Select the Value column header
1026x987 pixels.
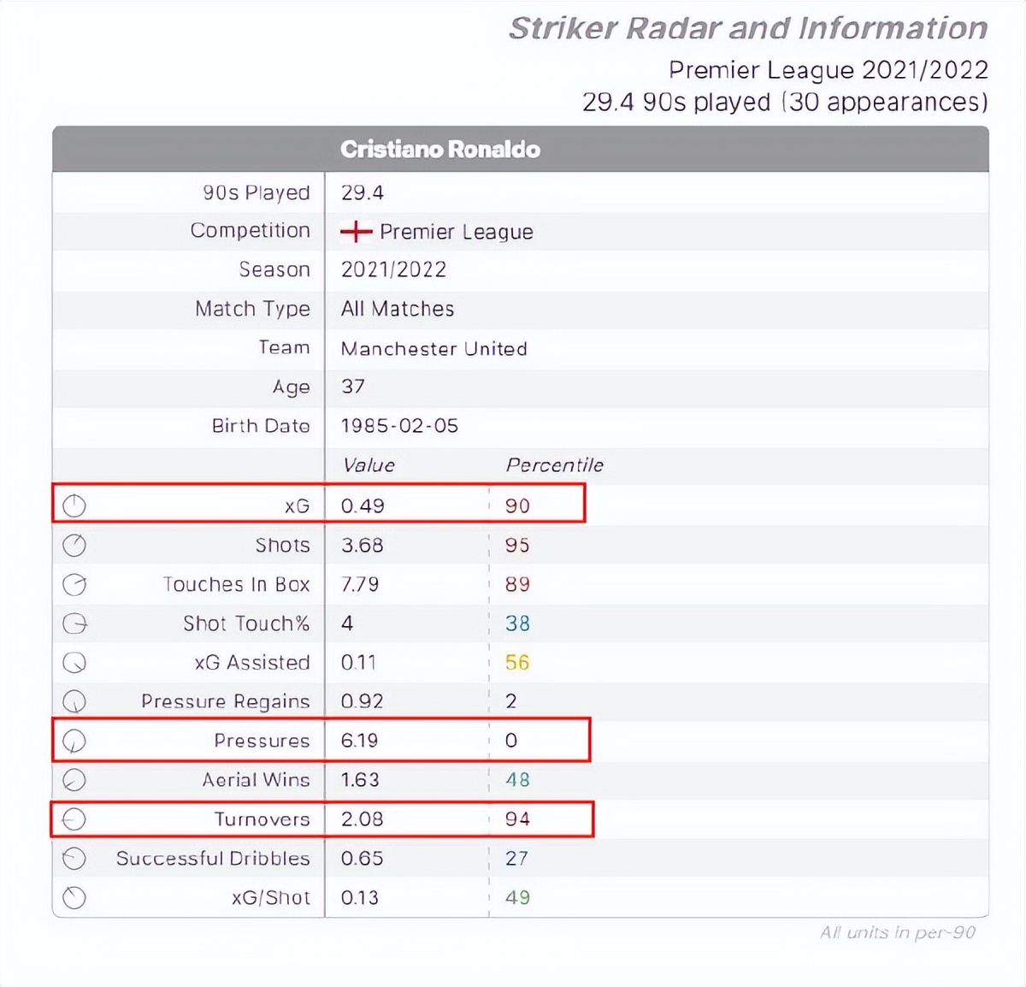[x=368, y=465]
